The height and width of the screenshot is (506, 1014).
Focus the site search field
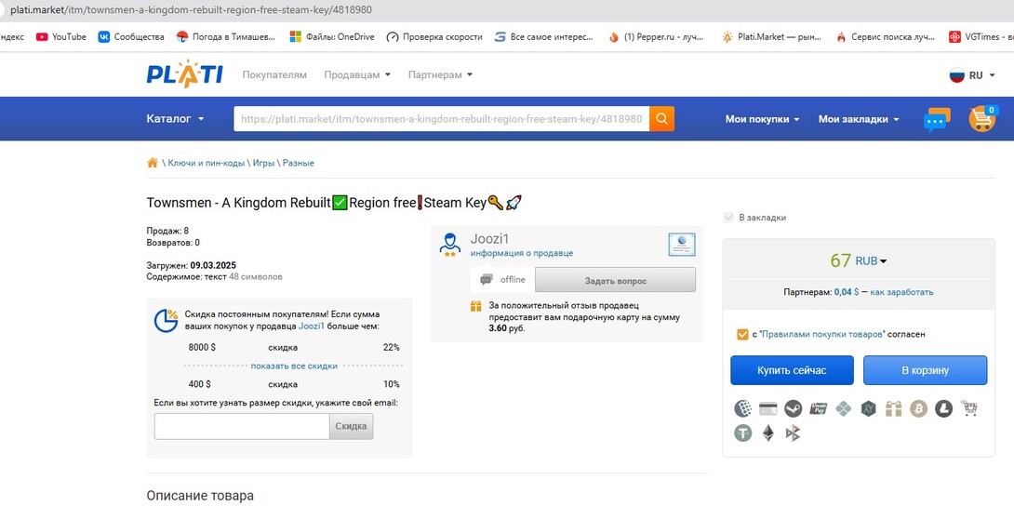442,119
